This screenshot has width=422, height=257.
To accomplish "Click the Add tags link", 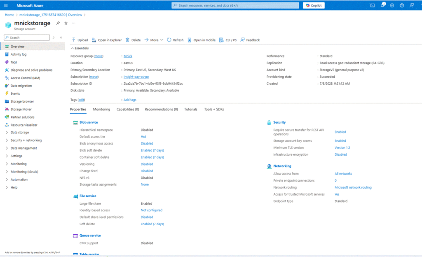I will 130,100.
